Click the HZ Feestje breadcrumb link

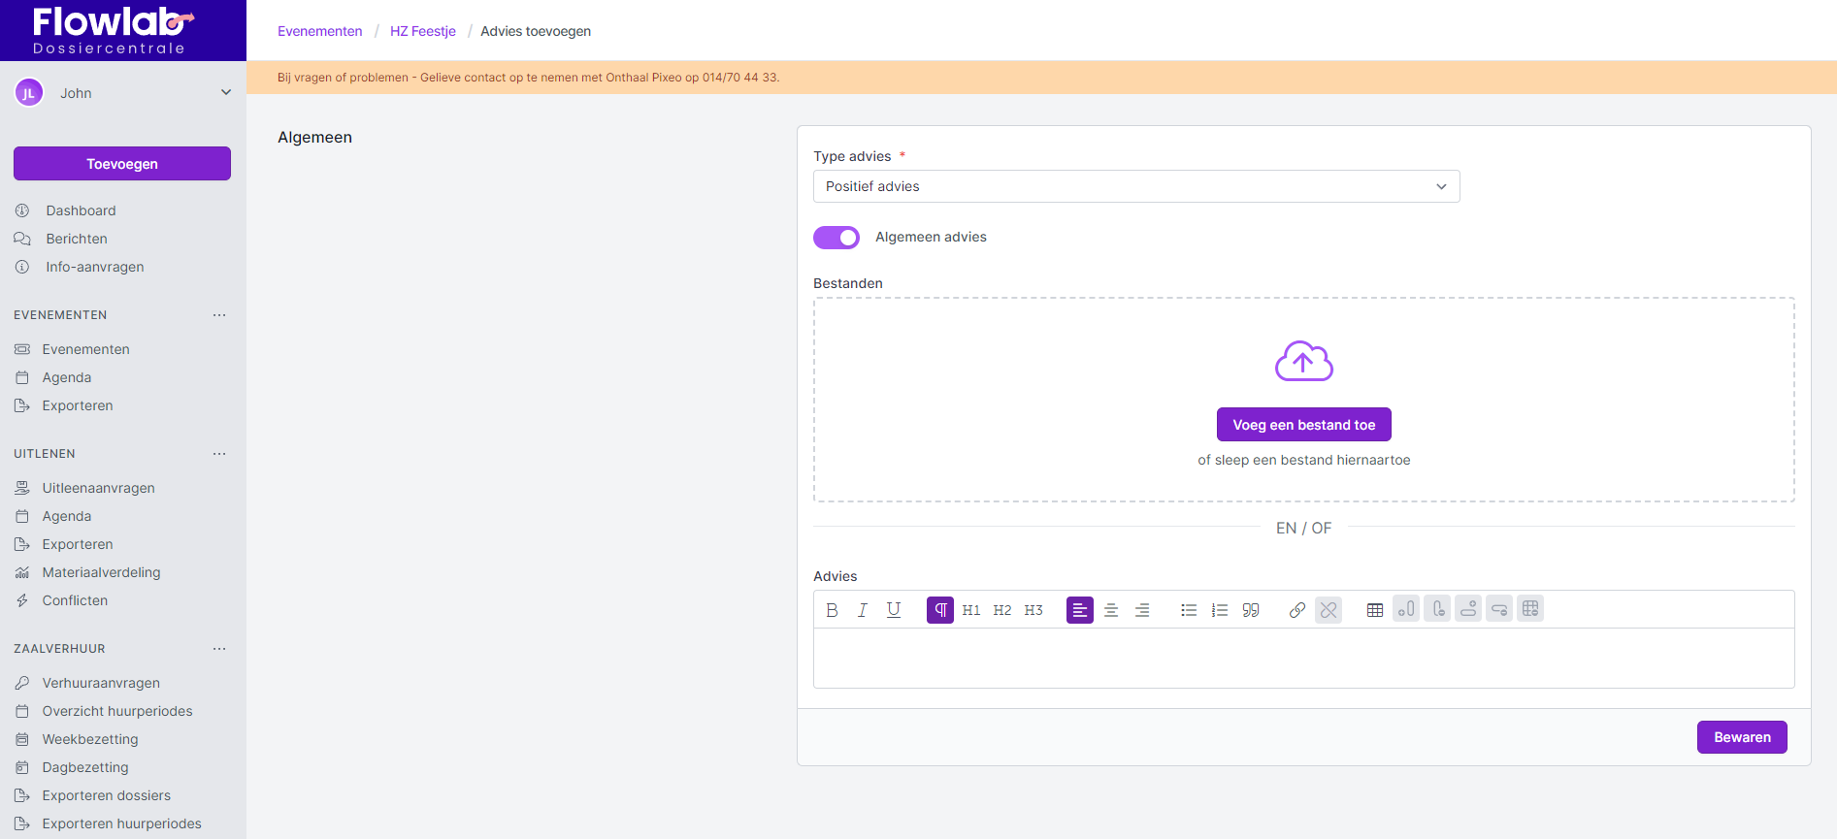pyautogui.click(x=422, y=31)
